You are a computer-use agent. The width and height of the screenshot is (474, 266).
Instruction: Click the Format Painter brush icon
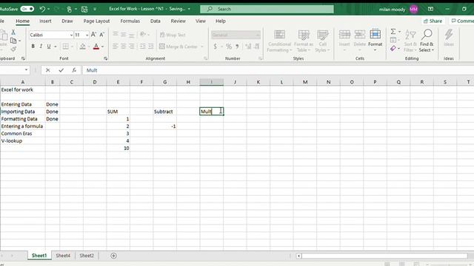(13, 49)
